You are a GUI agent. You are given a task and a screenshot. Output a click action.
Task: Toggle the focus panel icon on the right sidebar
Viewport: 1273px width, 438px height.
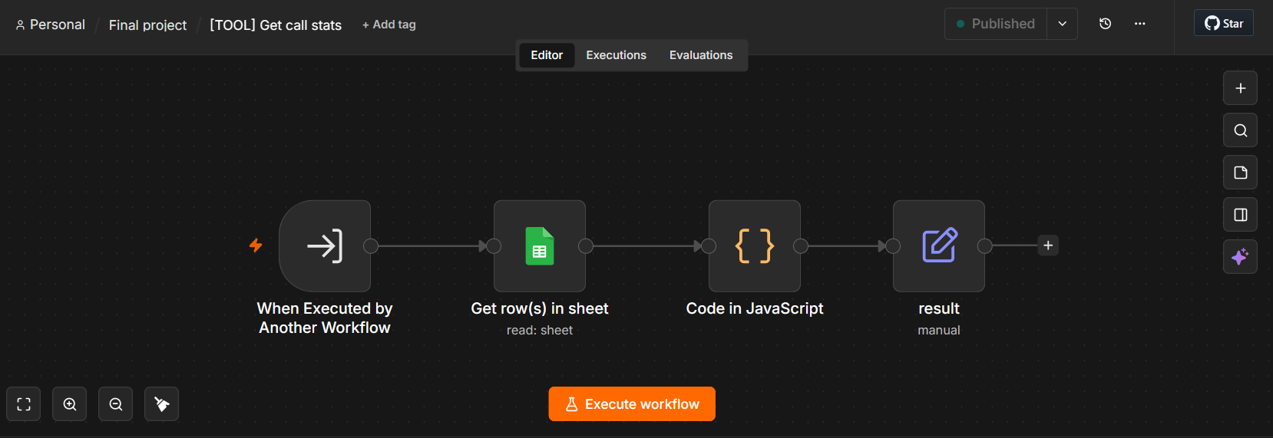pyautogui.click(x=1240, y=215)
